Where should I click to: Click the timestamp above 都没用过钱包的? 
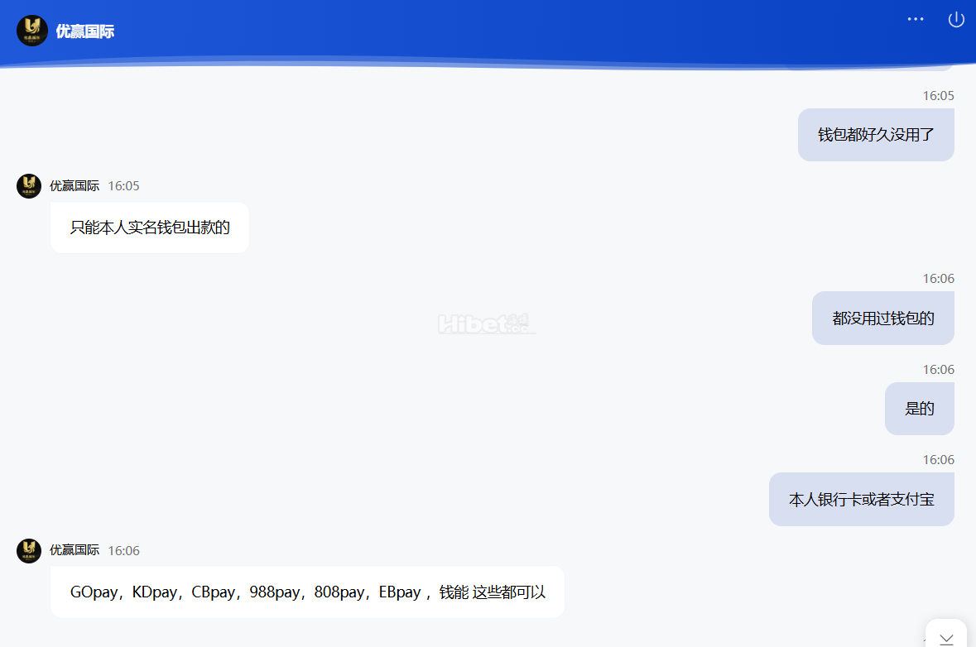click(x=938, y=279)
